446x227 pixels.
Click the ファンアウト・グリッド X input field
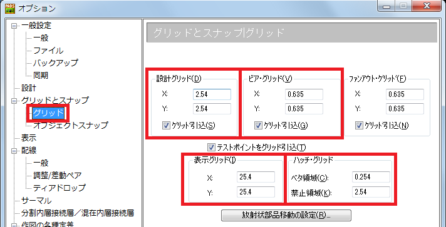[x=405, y=94]
